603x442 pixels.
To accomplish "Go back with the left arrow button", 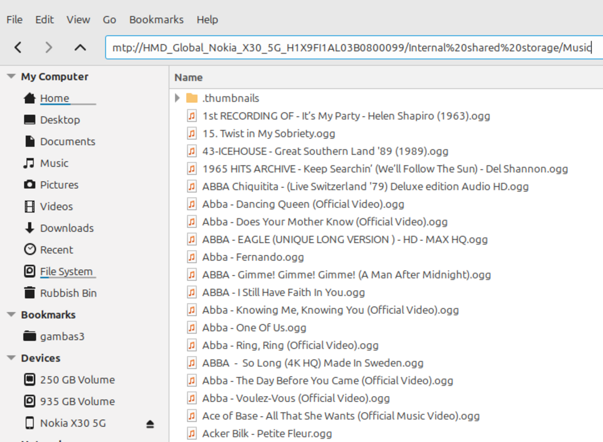I will 18,47.
